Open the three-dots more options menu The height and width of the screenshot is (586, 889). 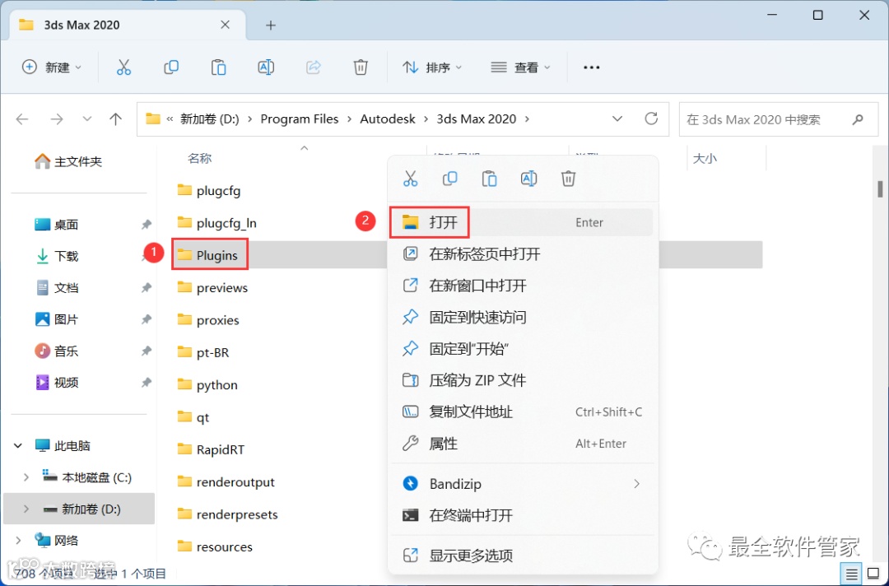click(591, 67)
